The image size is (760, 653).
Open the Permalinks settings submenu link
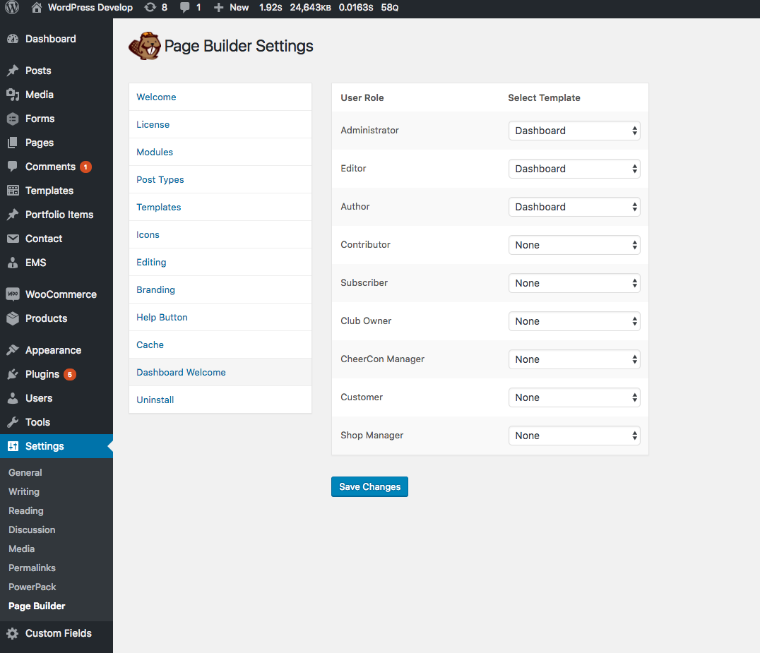point(32,568)
